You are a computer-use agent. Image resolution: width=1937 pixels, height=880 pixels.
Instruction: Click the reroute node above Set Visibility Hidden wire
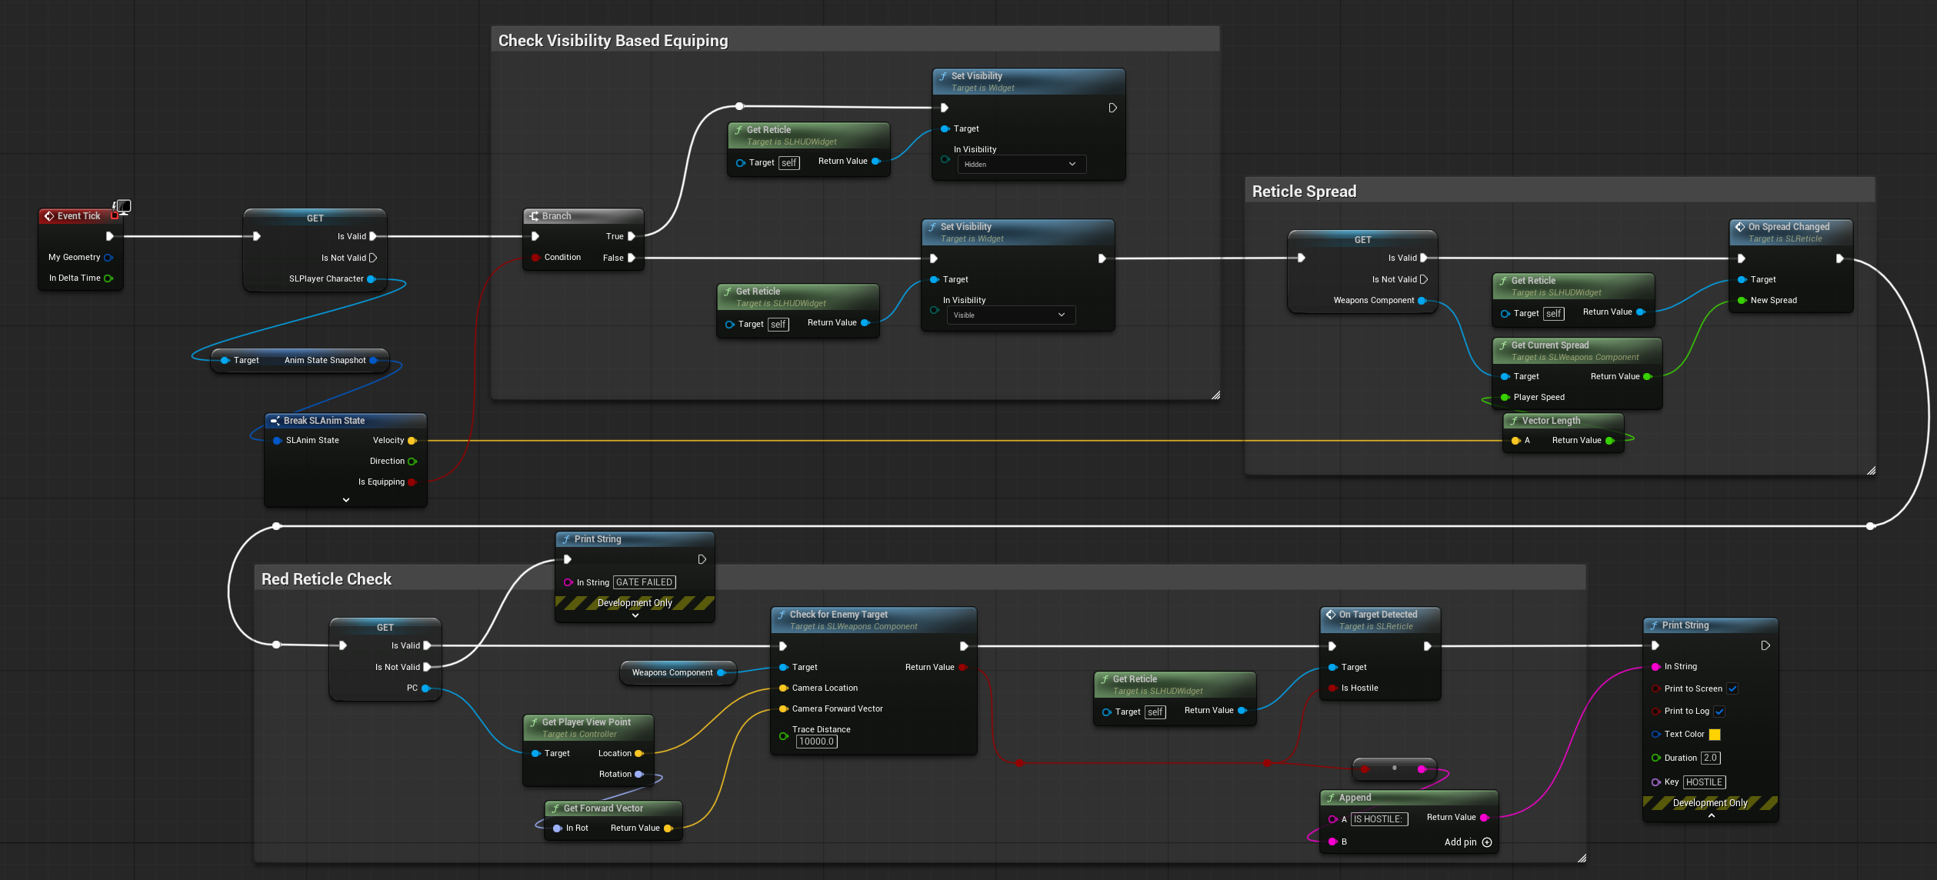pos(739,106)
